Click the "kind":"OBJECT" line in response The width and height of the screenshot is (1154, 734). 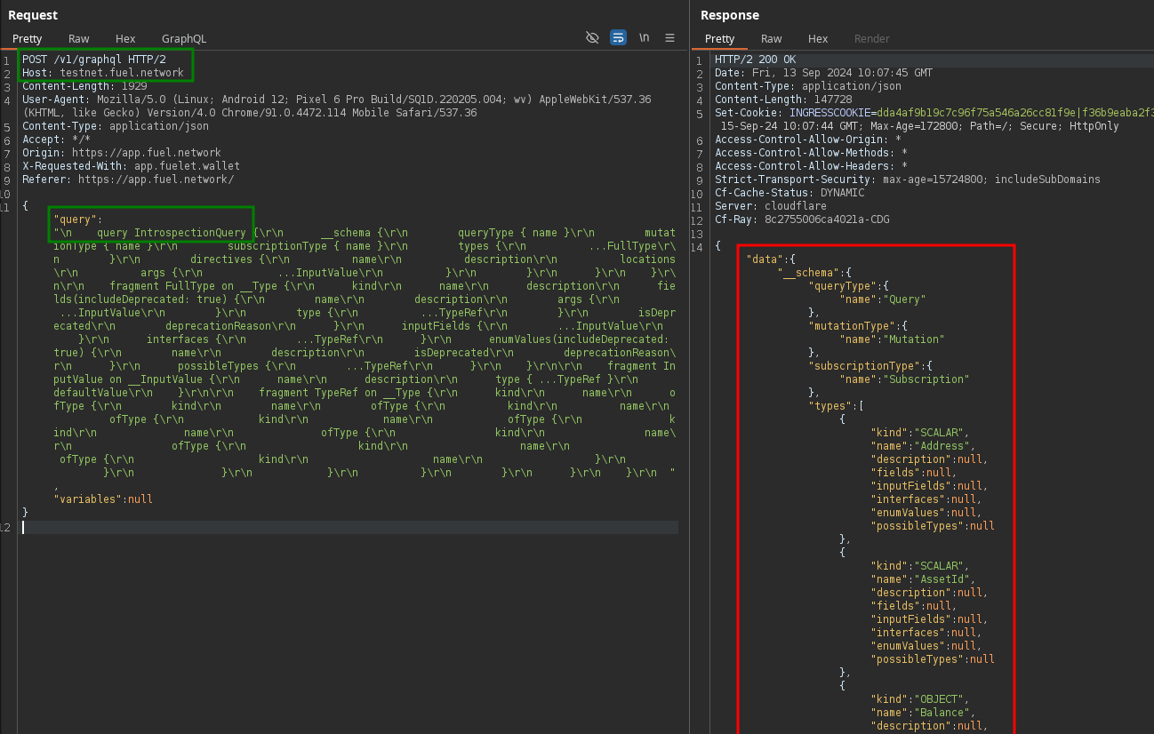[920, 699]
